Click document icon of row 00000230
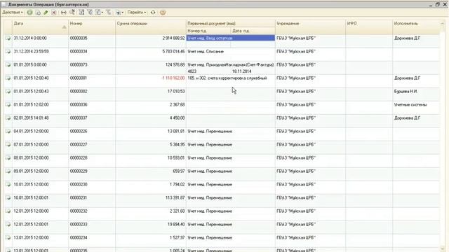The image size is (449, 252). tap(8, 185)
